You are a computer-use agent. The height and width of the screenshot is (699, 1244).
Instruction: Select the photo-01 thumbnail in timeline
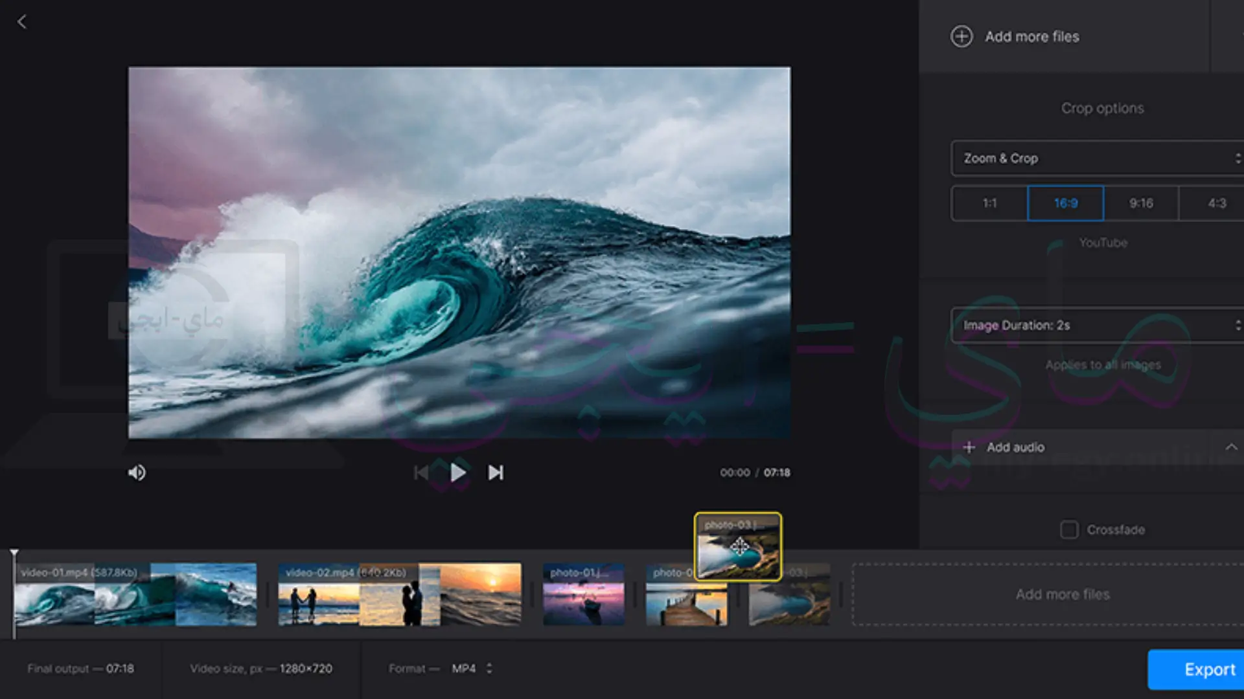pos(584,594)
